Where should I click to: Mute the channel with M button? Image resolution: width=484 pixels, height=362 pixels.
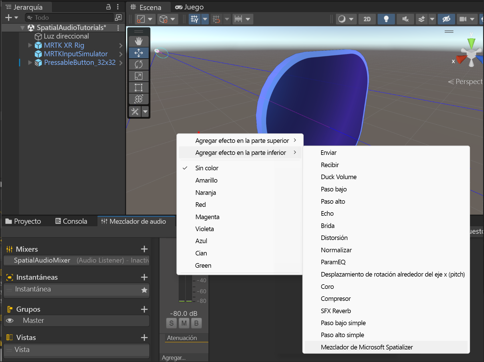184,323
